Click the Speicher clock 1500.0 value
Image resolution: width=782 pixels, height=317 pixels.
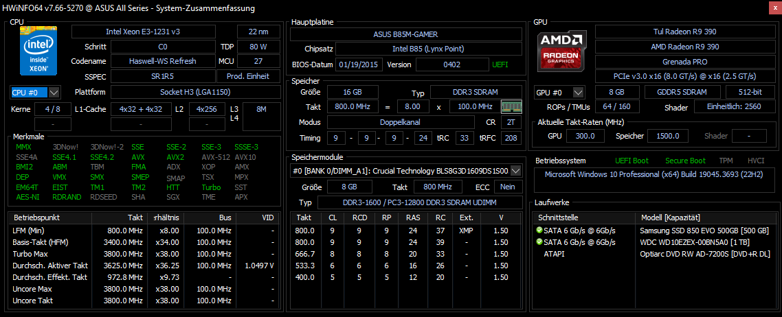[669, 136]
